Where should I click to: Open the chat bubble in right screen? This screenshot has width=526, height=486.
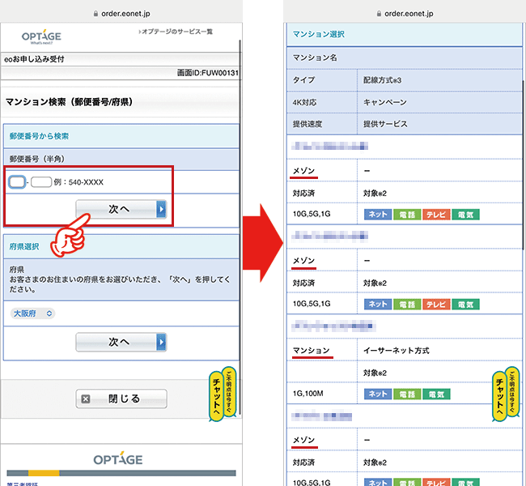click(506, 394)
